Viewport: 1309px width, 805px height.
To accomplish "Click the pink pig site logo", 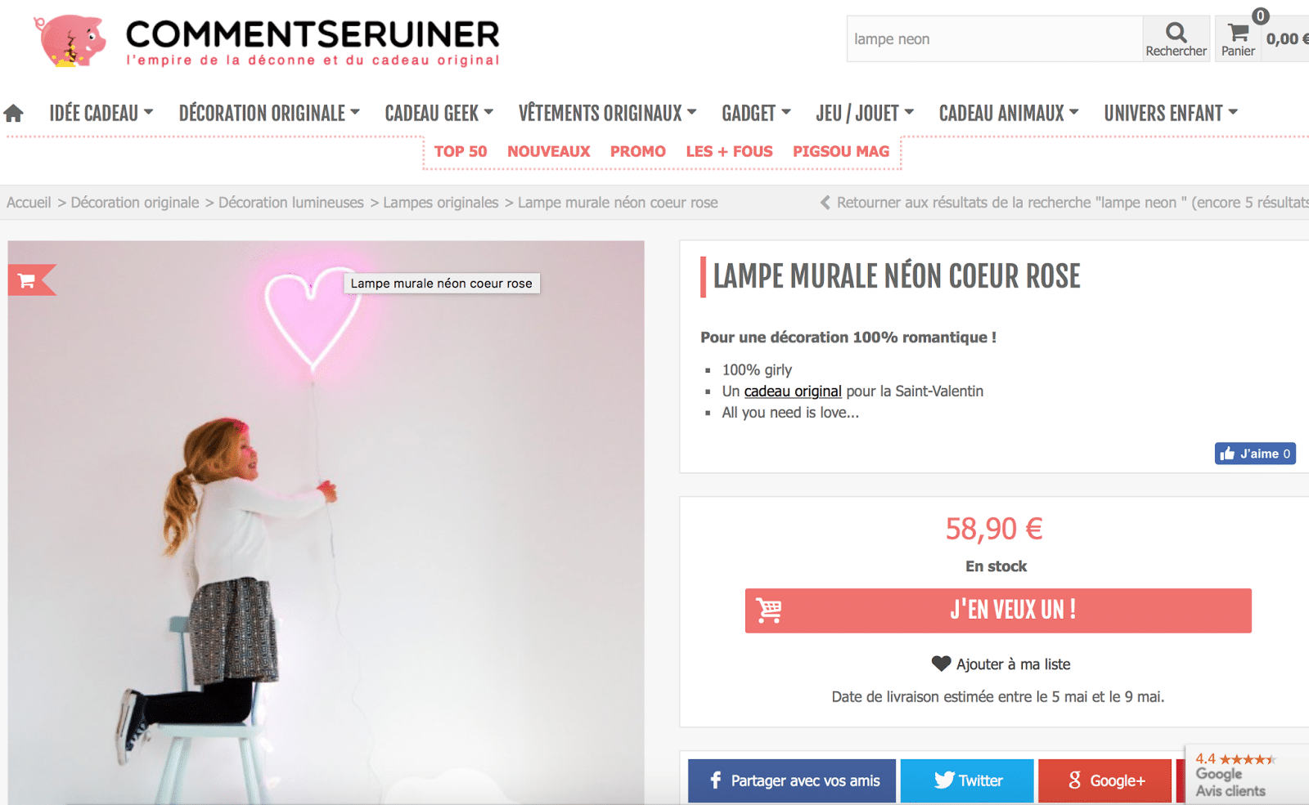I will (70, 40).
